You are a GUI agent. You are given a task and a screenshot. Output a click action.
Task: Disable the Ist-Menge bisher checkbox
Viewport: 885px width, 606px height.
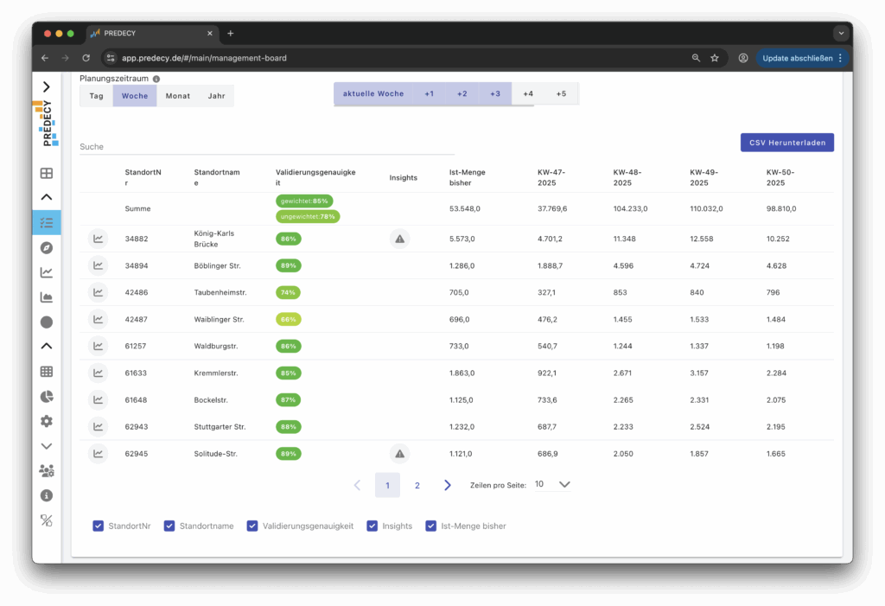tap(431, 526)
